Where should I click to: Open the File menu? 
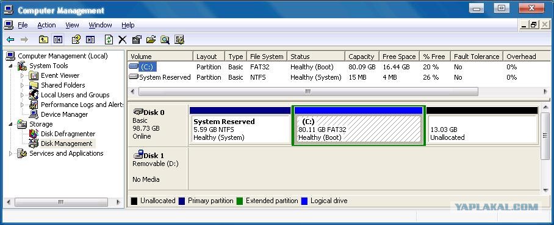point(23,25)
